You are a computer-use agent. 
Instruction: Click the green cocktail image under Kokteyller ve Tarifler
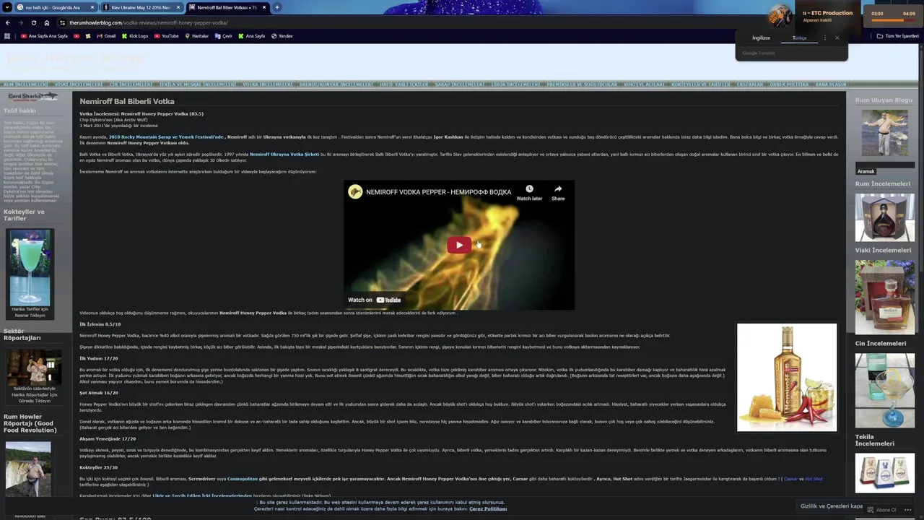click(x=31, y=267)
